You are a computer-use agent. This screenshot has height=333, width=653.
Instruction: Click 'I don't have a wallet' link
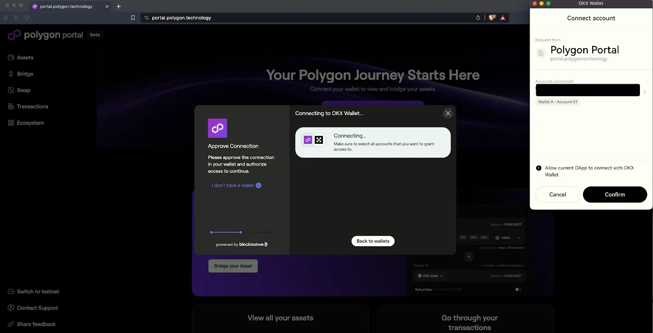coord(233,185)
